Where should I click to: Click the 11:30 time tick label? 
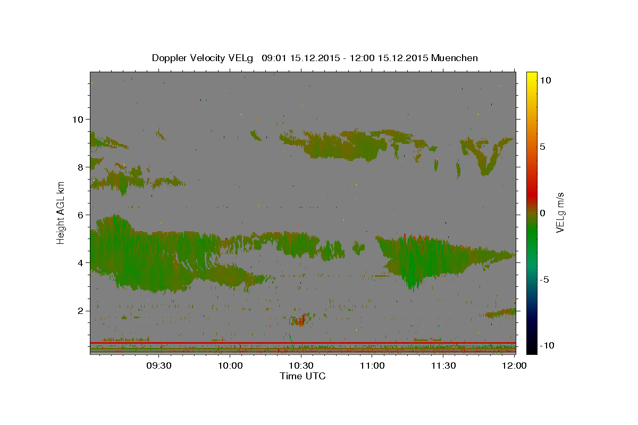[x=443, y=366]
